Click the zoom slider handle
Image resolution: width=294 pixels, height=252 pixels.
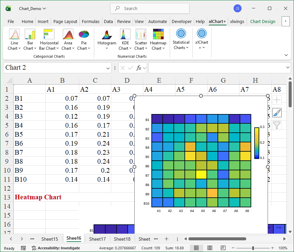tap(253, 248)
